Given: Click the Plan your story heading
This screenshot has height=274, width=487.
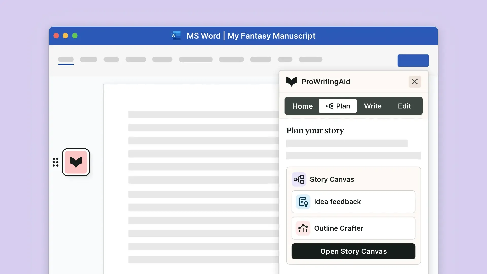Looking at the screenshot, I should point(315,131).
